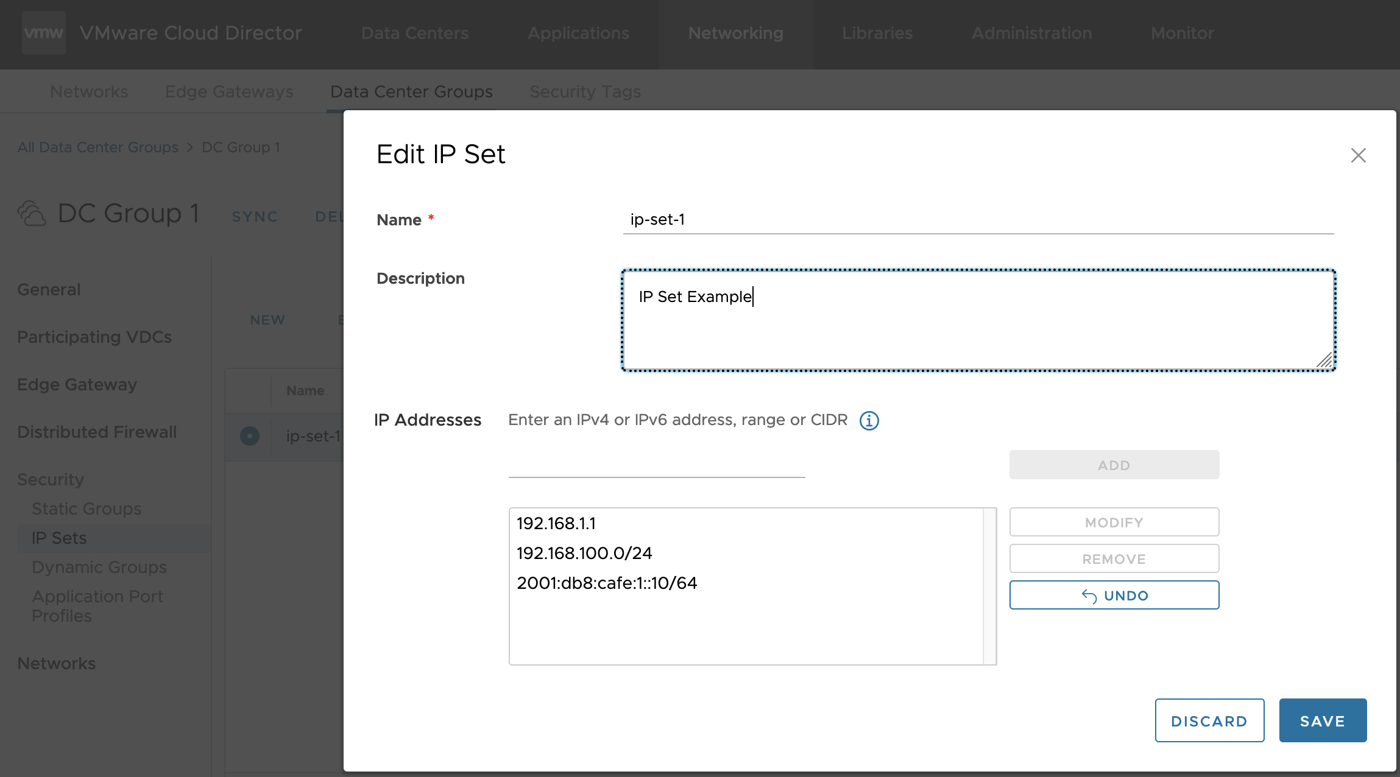Click the IP list scrollbar

click(x=989, y=586)
